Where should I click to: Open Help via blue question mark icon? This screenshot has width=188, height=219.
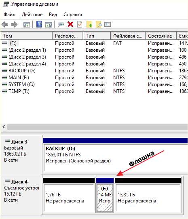39,24
